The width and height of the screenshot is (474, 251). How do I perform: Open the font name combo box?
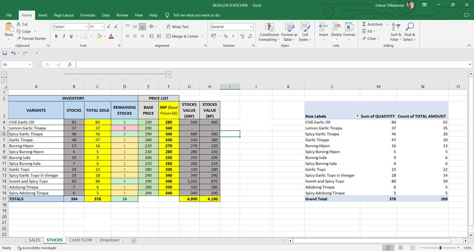71,27
